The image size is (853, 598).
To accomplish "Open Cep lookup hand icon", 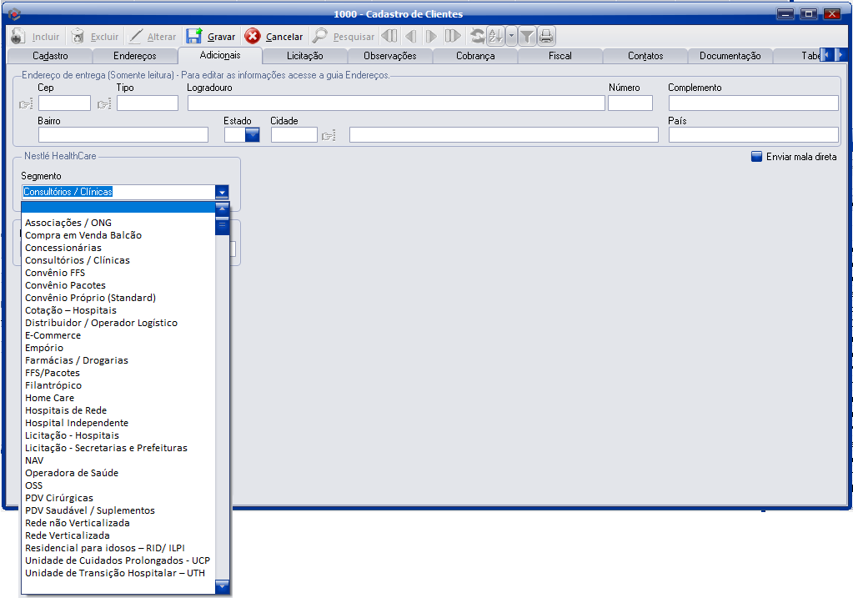I will 25,104.
